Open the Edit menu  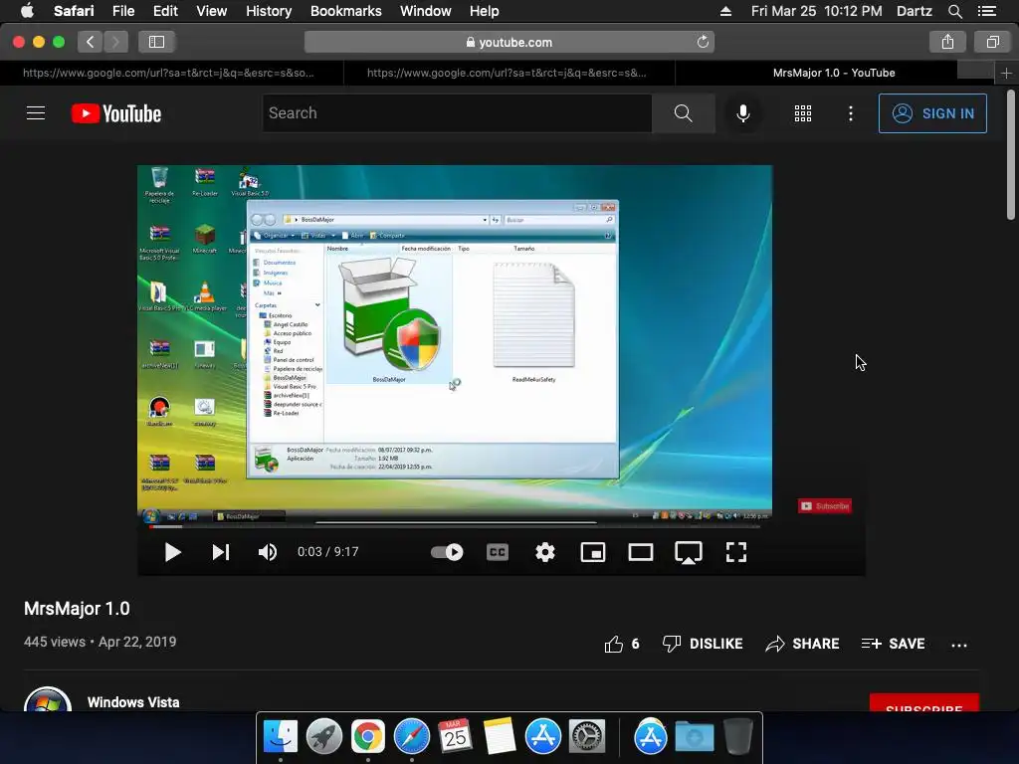click(x=165, y=11)
